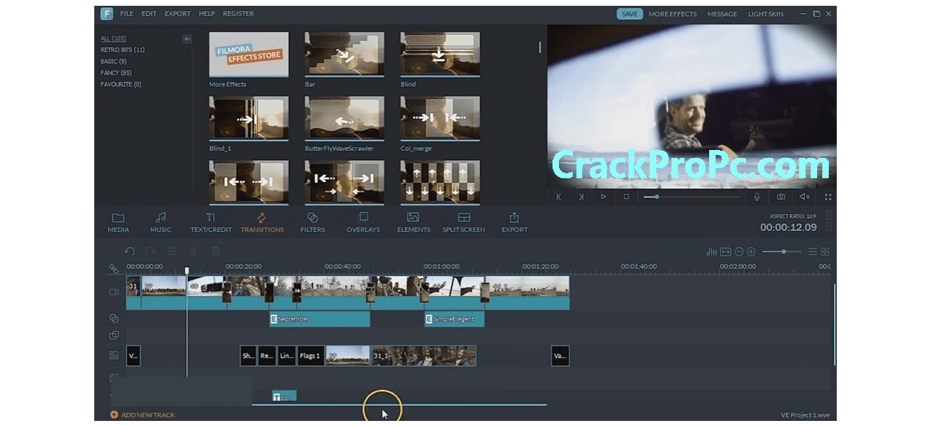
Task: Open the Split Screen panel
Action: (x=463, y=222)
